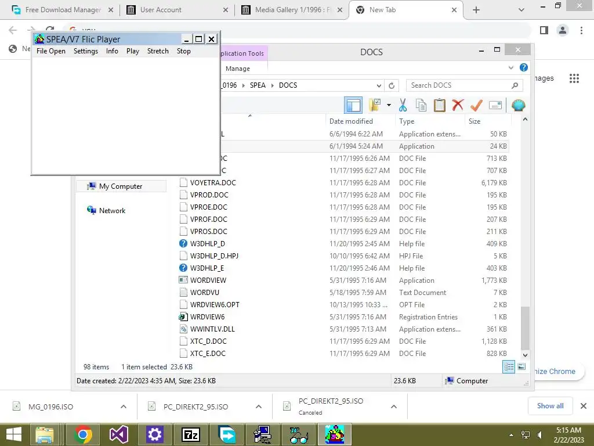Click the W3DHLP_E help file icon
Screen dimensions: 594x446
coord(183,268)
